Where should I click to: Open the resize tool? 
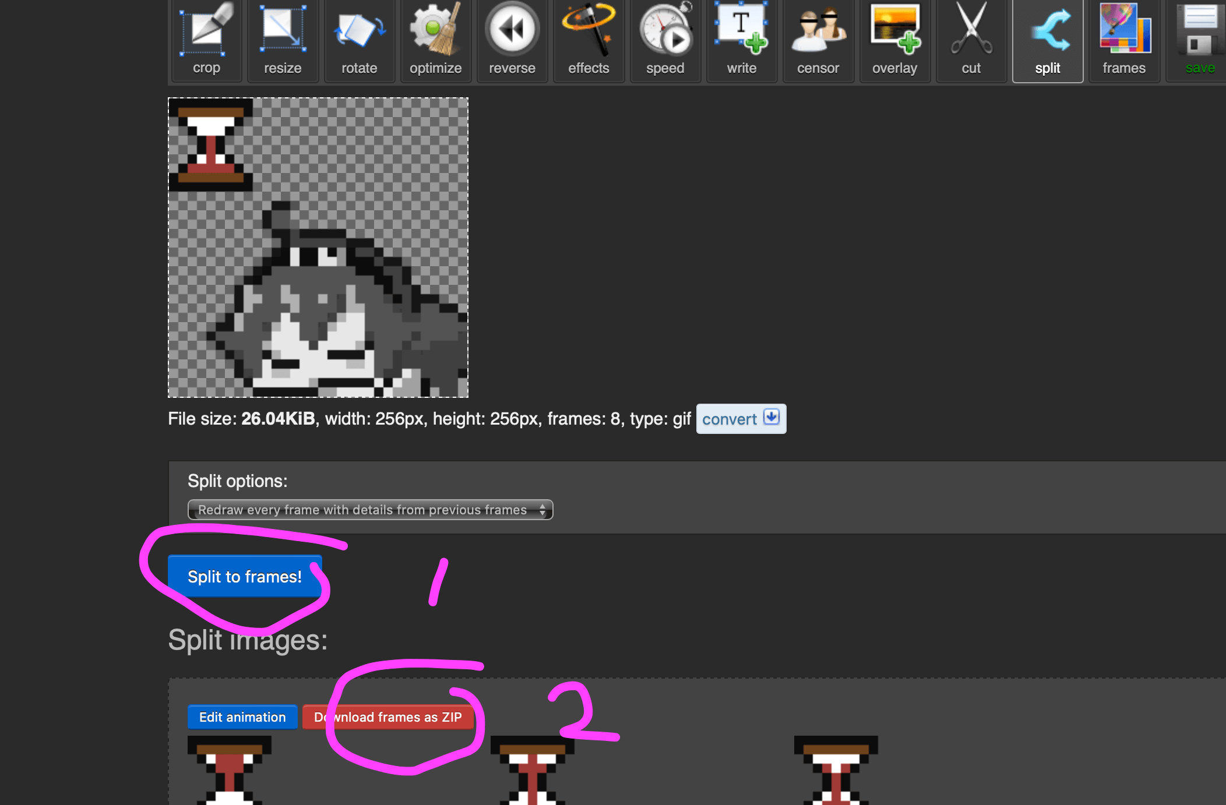point(283,41)
